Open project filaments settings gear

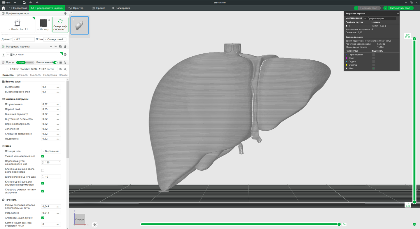point(65,47)
